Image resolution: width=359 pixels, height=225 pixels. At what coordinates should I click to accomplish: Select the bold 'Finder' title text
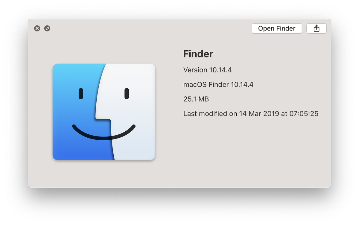pos(198,54)
